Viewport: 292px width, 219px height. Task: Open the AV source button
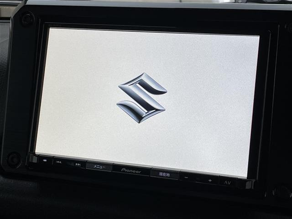click(227, 182)
